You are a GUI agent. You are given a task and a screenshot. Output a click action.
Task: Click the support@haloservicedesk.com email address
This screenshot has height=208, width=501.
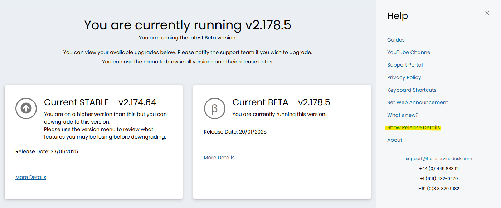439,158
